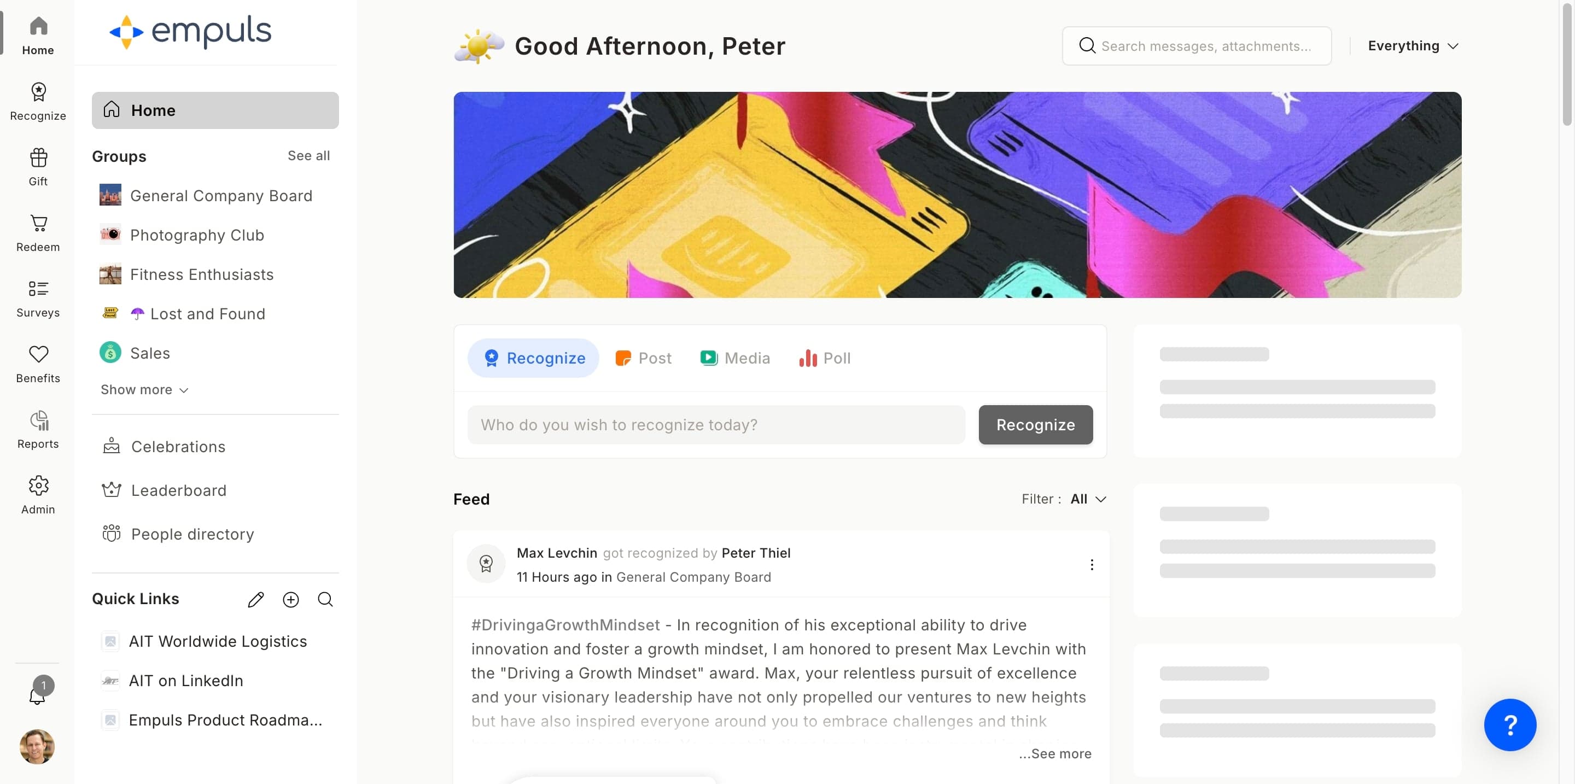Add a new Quick Link
1575x784 pixels.
[x=290, y=599]
